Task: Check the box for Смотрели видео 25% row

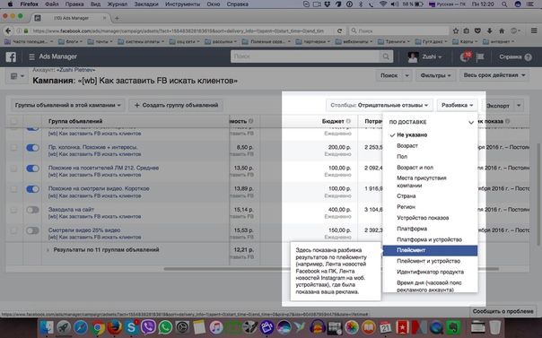Action: point(13,230)
